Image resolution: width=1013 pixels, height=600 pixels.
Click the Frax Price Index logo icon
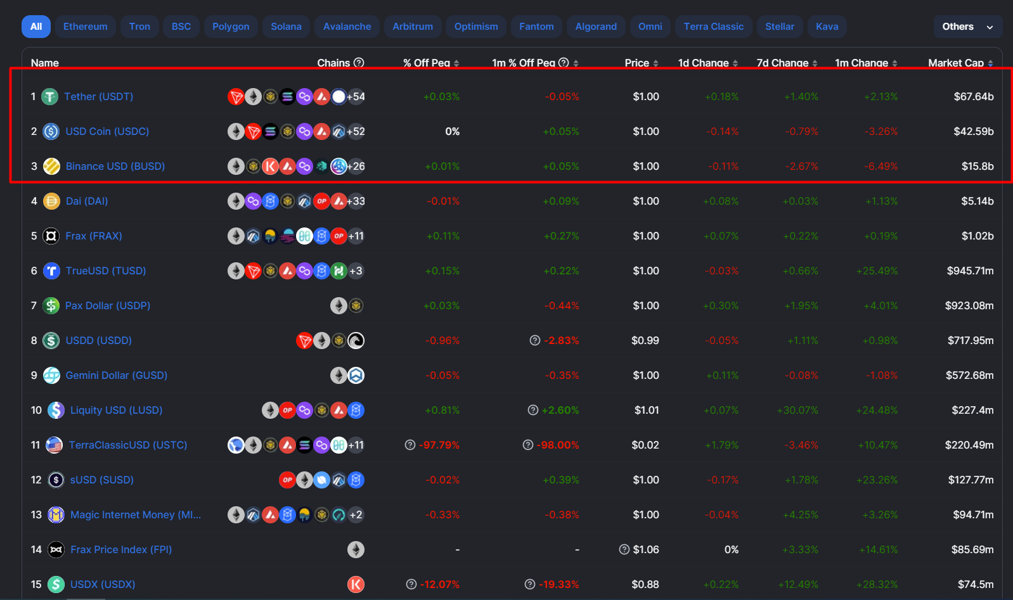click(x=56, y=550)
